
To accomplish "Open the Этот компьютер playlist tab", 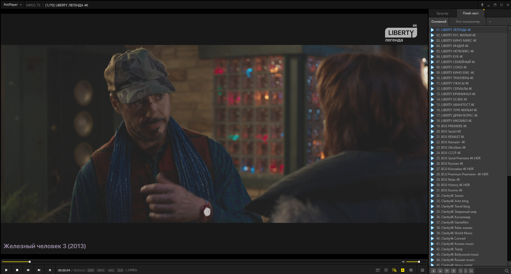I will pos(467,21).
